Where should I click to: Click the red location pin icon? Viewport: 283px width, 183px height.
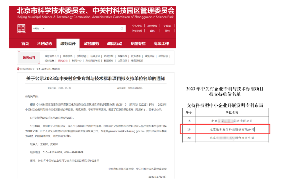18,69
